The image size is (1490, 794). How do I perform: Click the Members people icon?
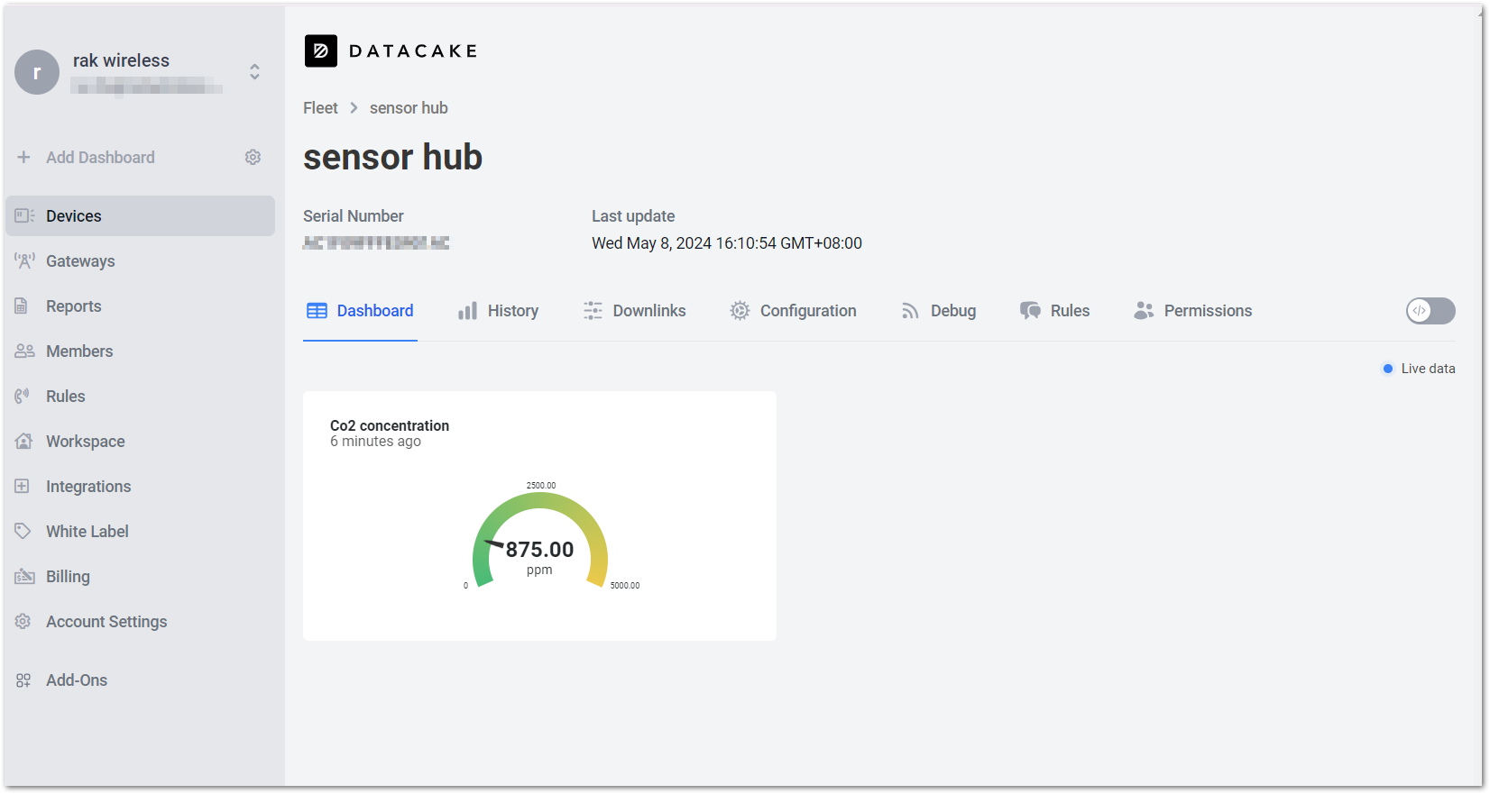(x=24, y=351)
